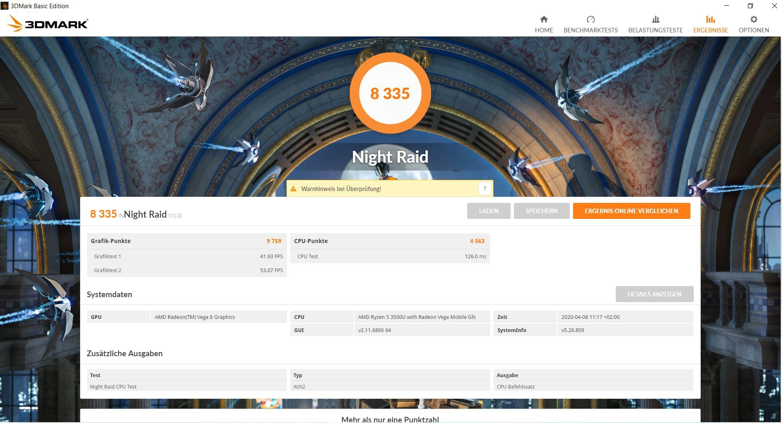
Task: Click the GUI version v2.11.6866 64
Action: 374,330
